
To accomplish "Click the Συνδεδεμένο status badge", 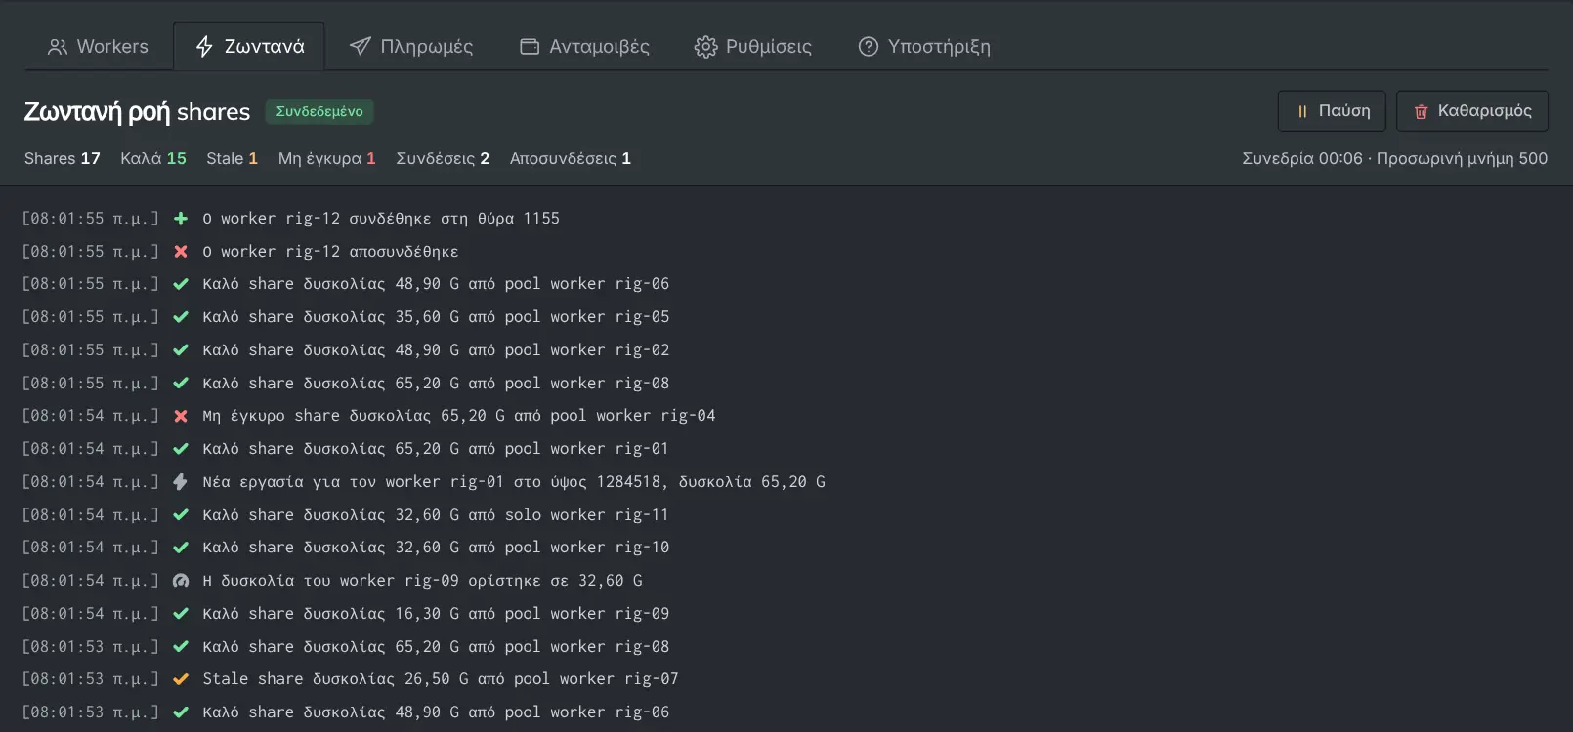I will pyautogui.click(x=319, y=111).
